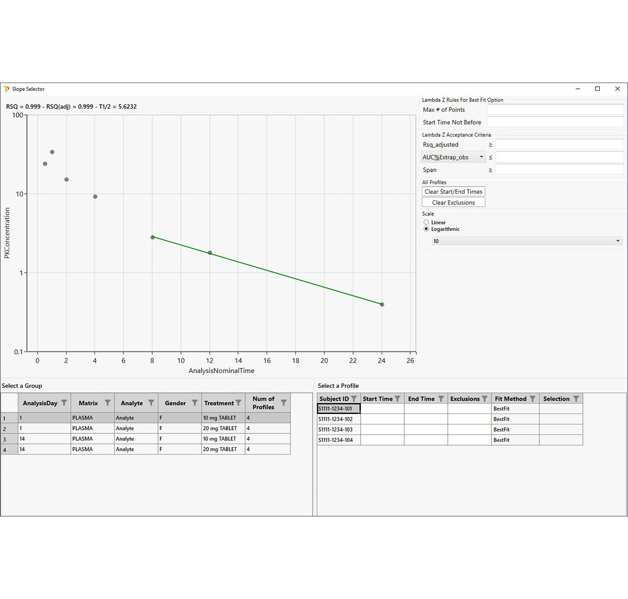Filter the Fit Method column

pos(532,399)
